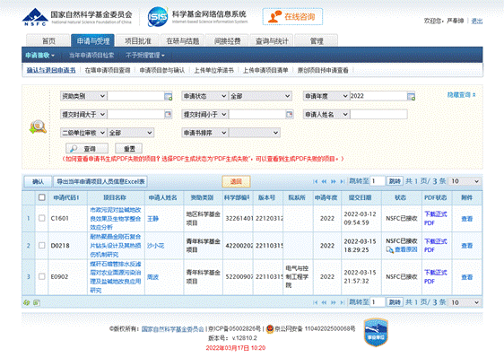Switch to the 项目批准 tab

137,41
